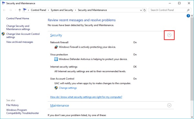Click the refresh icon beside address bar
This screenshot has height=119, width=194.
(x=145, y=10)
